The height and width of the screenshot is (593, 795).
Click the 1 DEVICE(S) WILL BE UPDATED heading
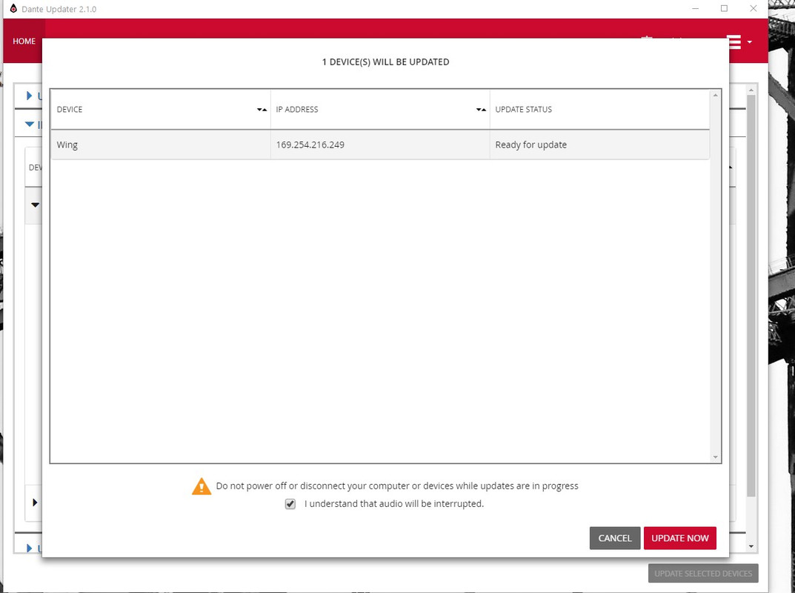(385, 62)
